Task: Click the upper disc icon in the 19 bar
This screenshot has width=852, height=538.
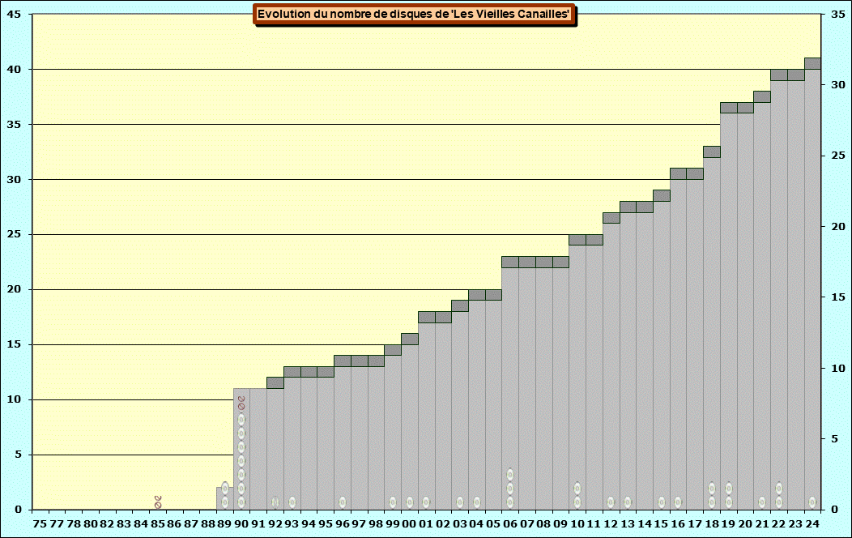Action: click(x=729, y=488)
